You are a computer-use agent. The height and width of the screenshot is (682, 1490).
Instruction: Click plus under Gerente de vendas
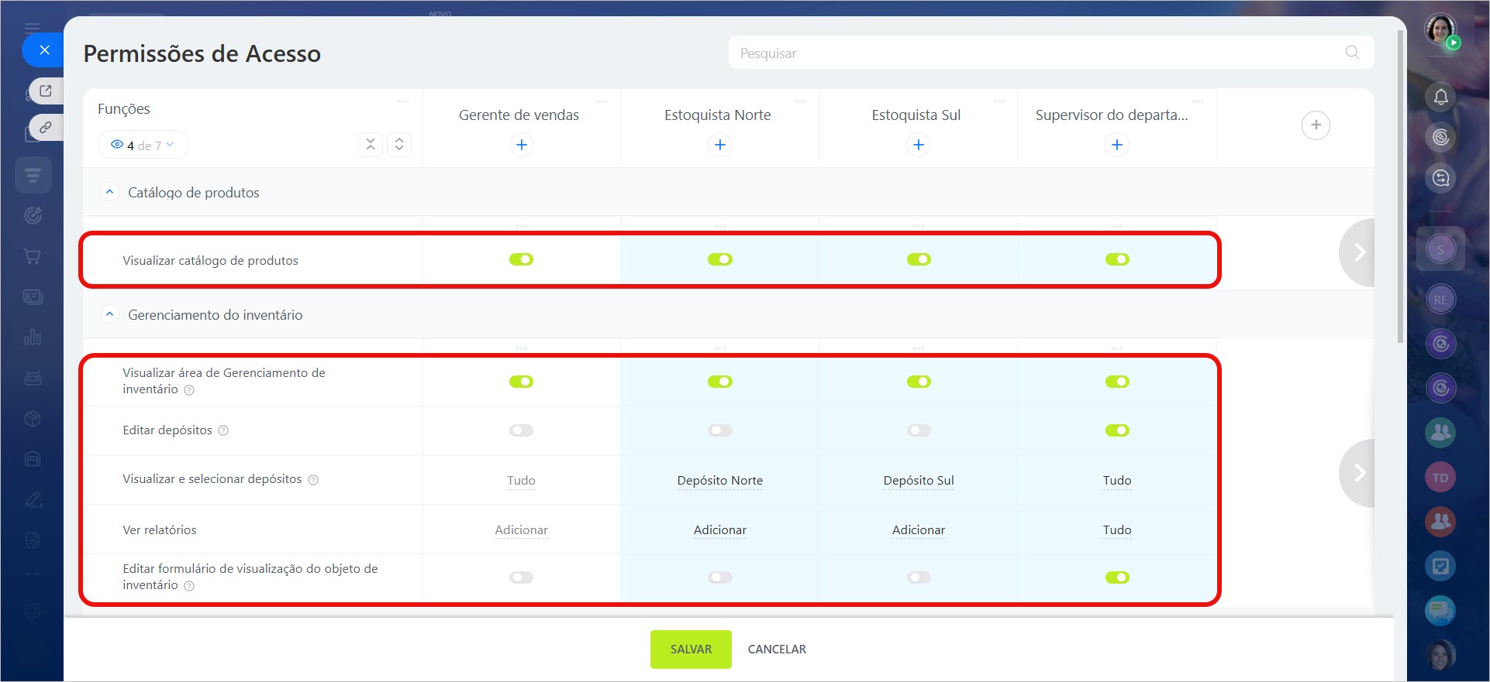pos(522,145)
